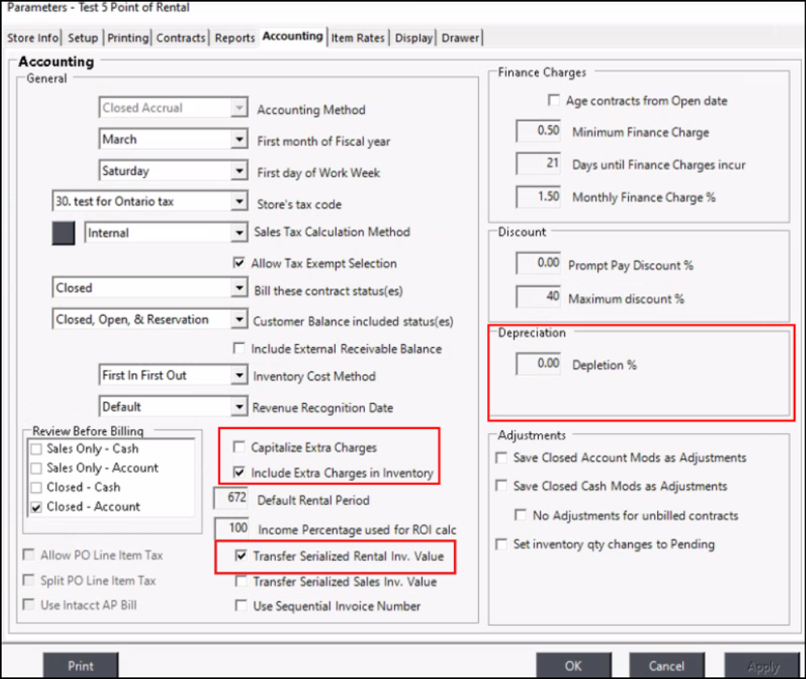Expand the Store's tax code dropdown

(239, 202)
